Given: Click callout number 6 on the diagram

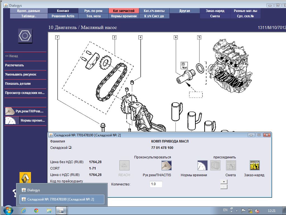Looking at the screenshot, I should [176, 37].
